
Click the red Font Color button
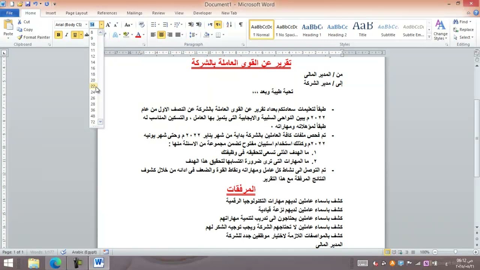coord(138,35)
